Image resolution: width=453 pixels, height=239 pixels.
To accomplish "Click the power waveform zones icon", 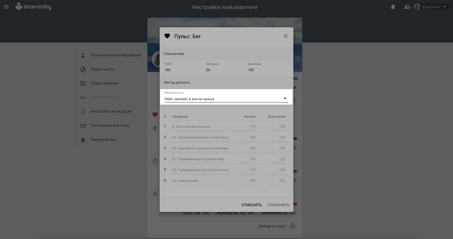I will point(155,194).
